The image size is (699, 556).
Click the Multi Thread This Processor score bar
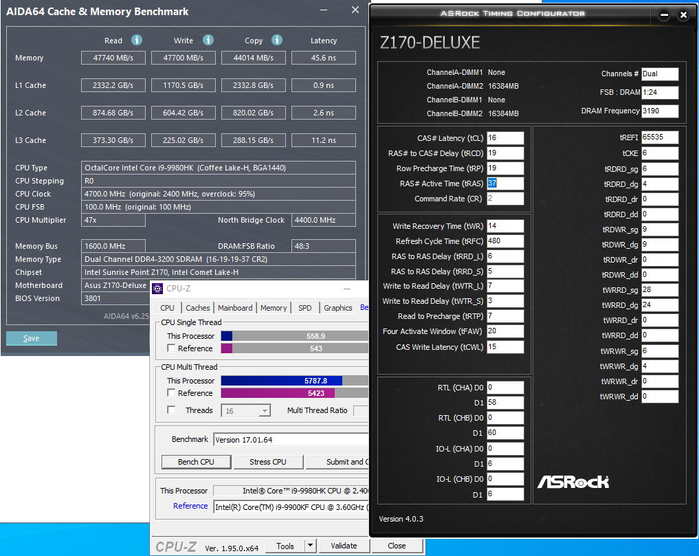[295, 380]
